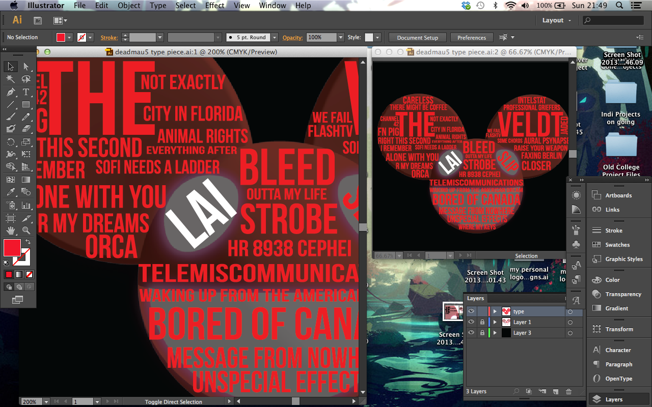Image resolution: width=652 pixels, height=407 pixels.
Task: Select the Eyedropper tool
Action: point(11,192)
